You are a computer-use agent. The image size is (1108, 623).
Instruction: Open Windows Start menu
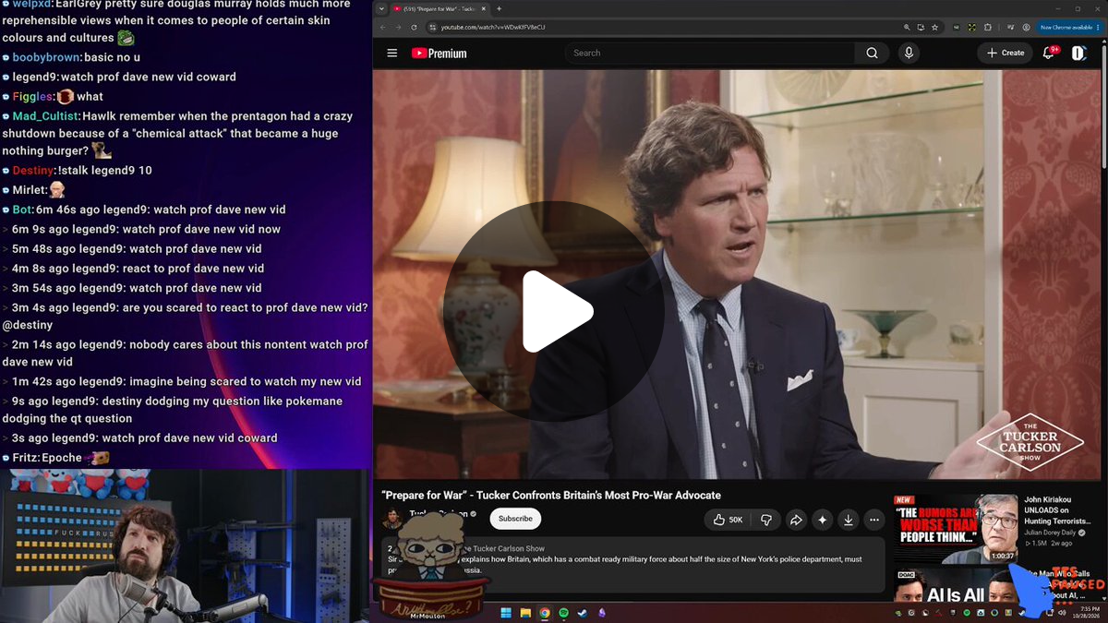tap(506, 613)
